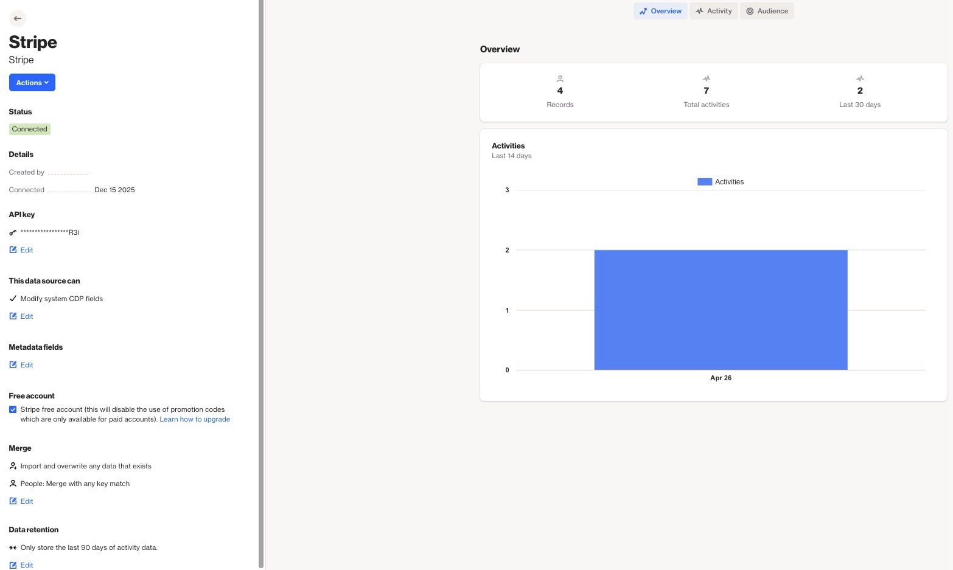Edit the data source permissions
The image size is (953, 570).
(21, 316)
